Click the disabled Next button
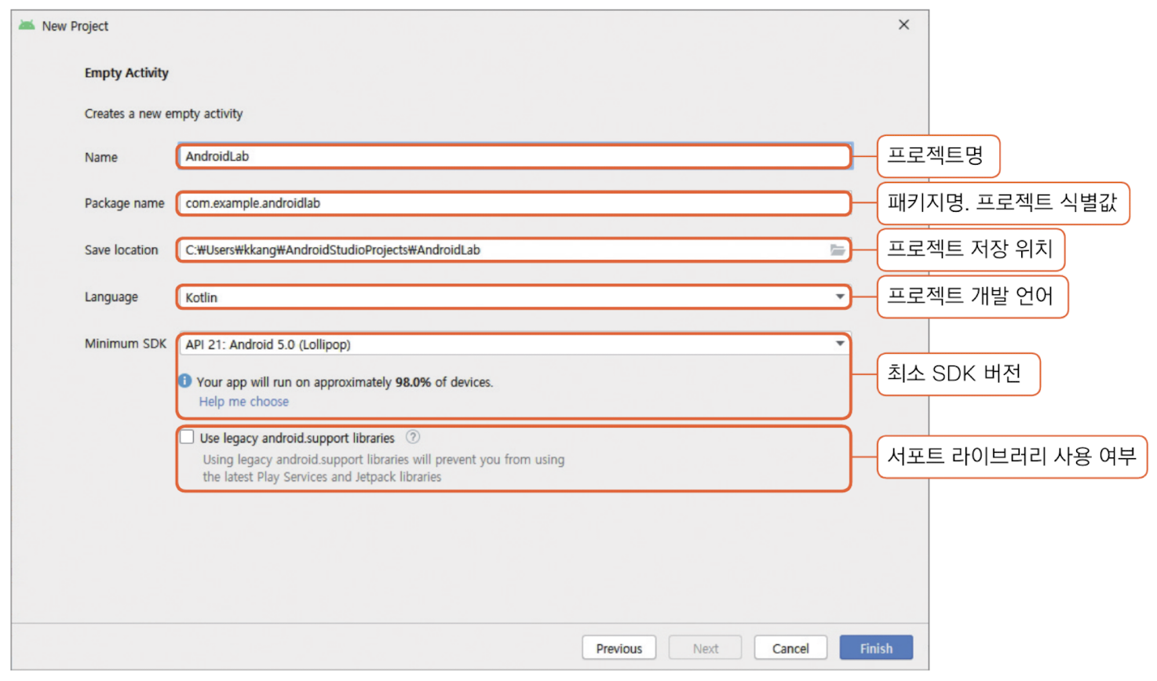The width and height of the screenshot is (1157, 681). coord(705,648)
